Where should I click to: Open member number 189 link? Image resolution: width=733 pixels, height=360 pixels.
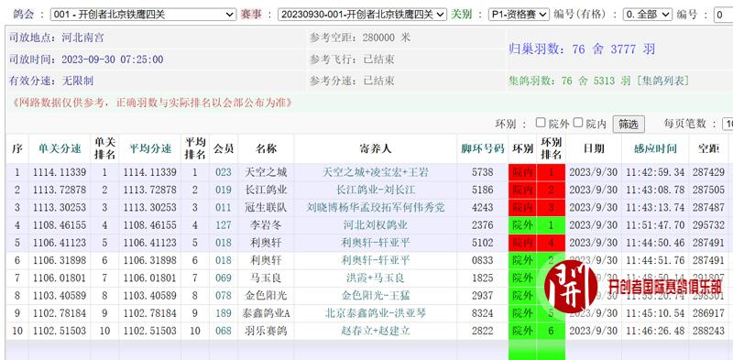click(224, 313)
